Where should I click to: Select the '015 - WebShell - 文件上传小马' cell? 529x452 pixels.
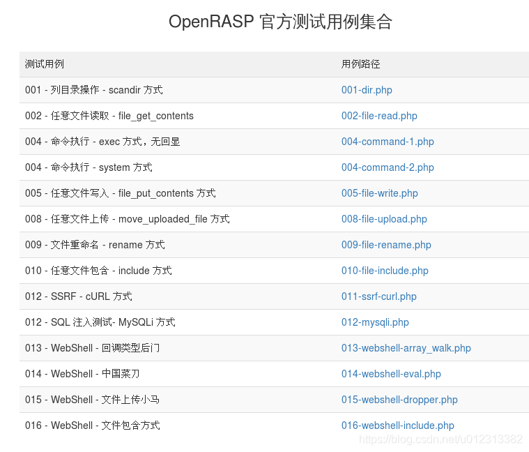tap(178, 400)
